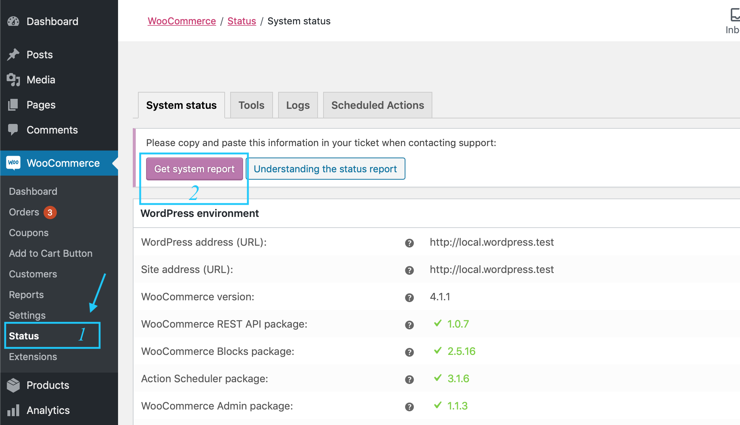Open the Extensions submenu item
Screen dimensions: 740x425
pos(33,357)
